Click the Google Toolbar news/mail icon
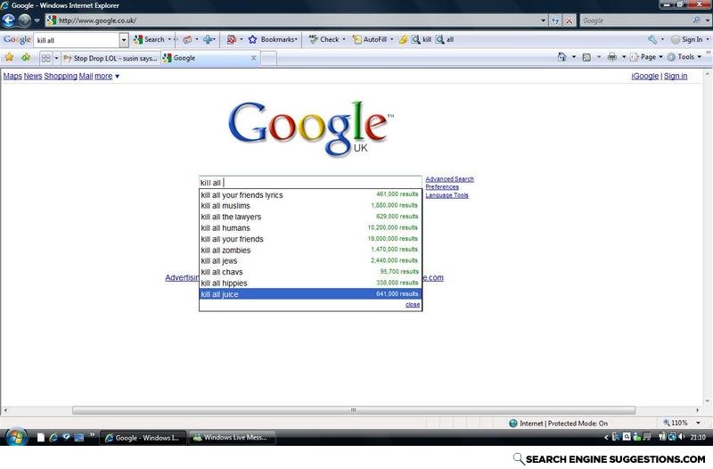This screenshot has height=469, width=713. point(187,39)
